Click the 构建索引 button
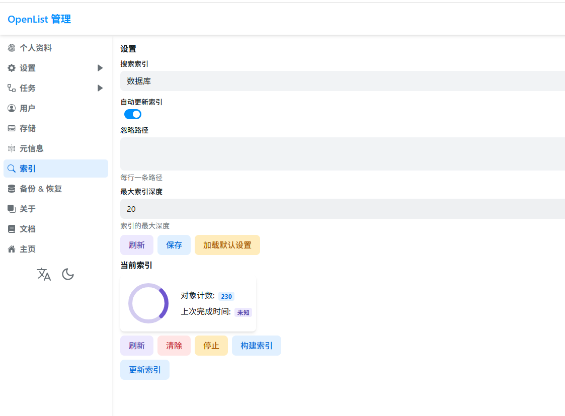Viewport: 565px width, 416px height. 257,346
